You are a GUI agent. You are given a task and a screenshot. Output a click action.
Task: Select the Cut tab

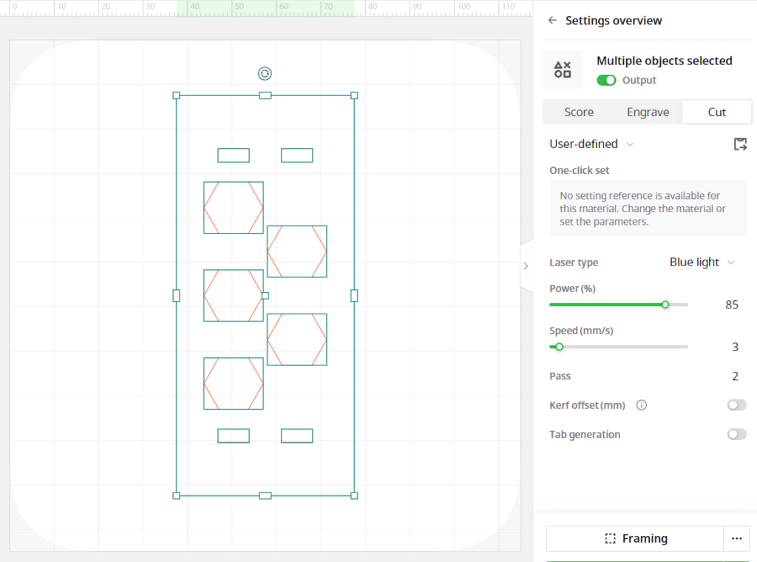tap(717, 112)
